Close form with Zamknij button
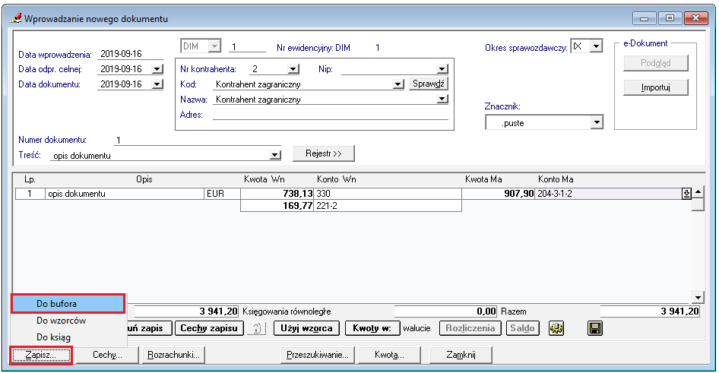Image resolution: width=719 pixels, height=373 pixels. coord(461,355)
